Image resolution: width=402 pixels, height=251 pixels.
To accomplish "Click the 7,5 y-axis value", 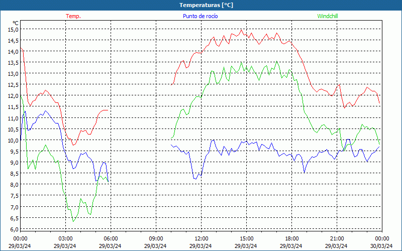I will click(x=15, y=196).
